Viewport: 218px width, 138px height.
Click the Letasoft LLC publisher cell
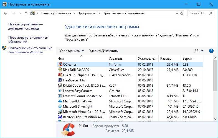[x=118, y=96]
